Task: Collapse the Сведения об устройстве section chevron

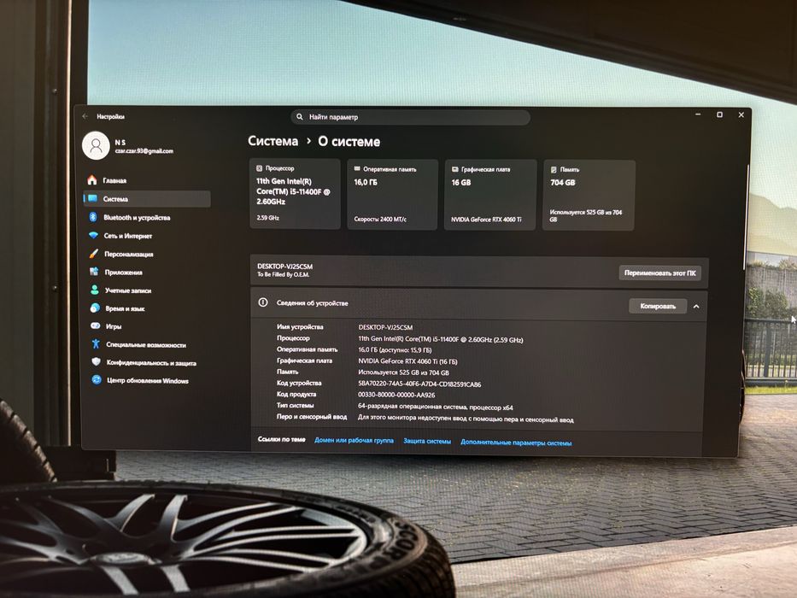Action: 696,307
